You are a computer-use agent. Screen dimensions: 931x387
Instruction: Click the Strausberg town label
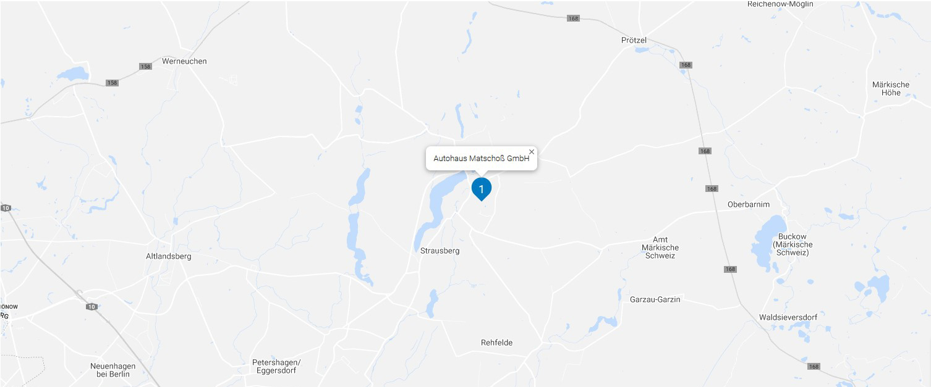coord(440,251)
